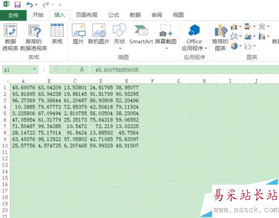Select cell C3 containing 61.20487
Screen dimensions: 279x218
click(x=75, y=100)
